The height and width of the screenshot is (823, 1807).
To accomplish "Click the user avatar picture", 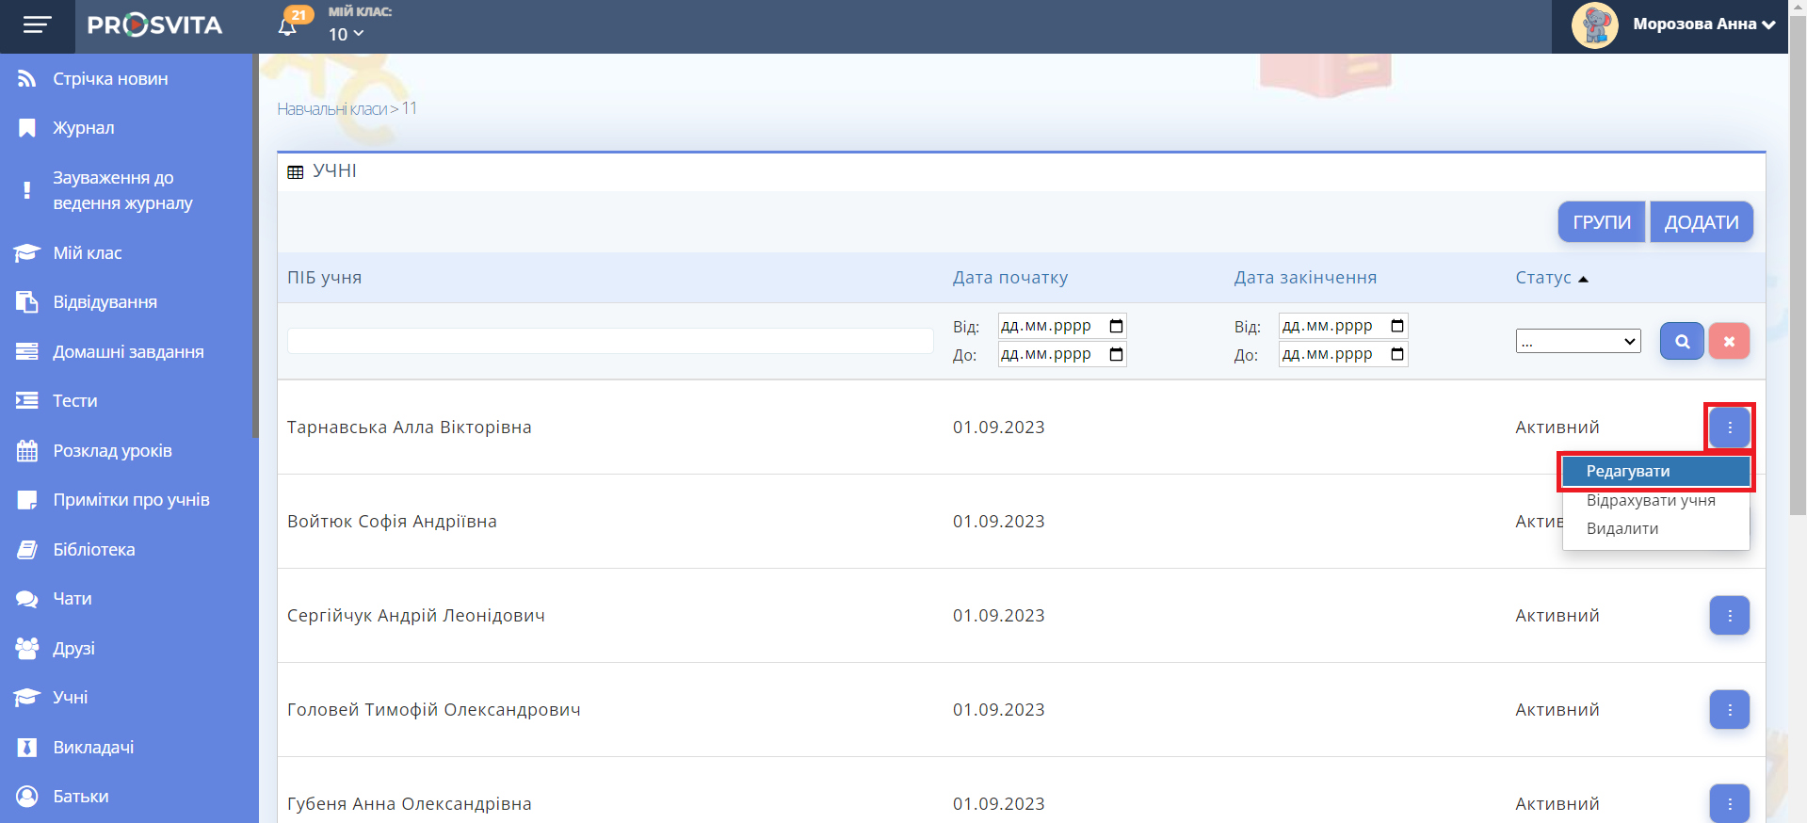I will [1594, 25].
